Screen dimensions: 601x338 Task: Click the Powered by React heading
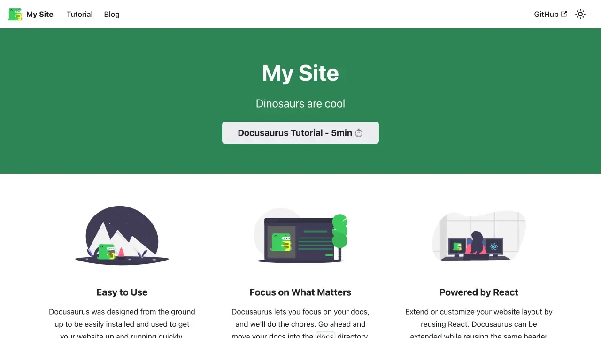(x=479, y=292)
